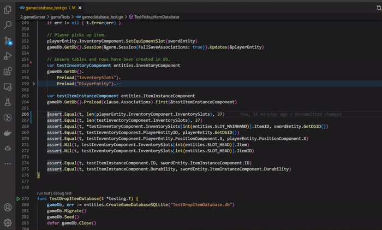Click the word 'assert' on line 266
382x230 pixels.
55,114
